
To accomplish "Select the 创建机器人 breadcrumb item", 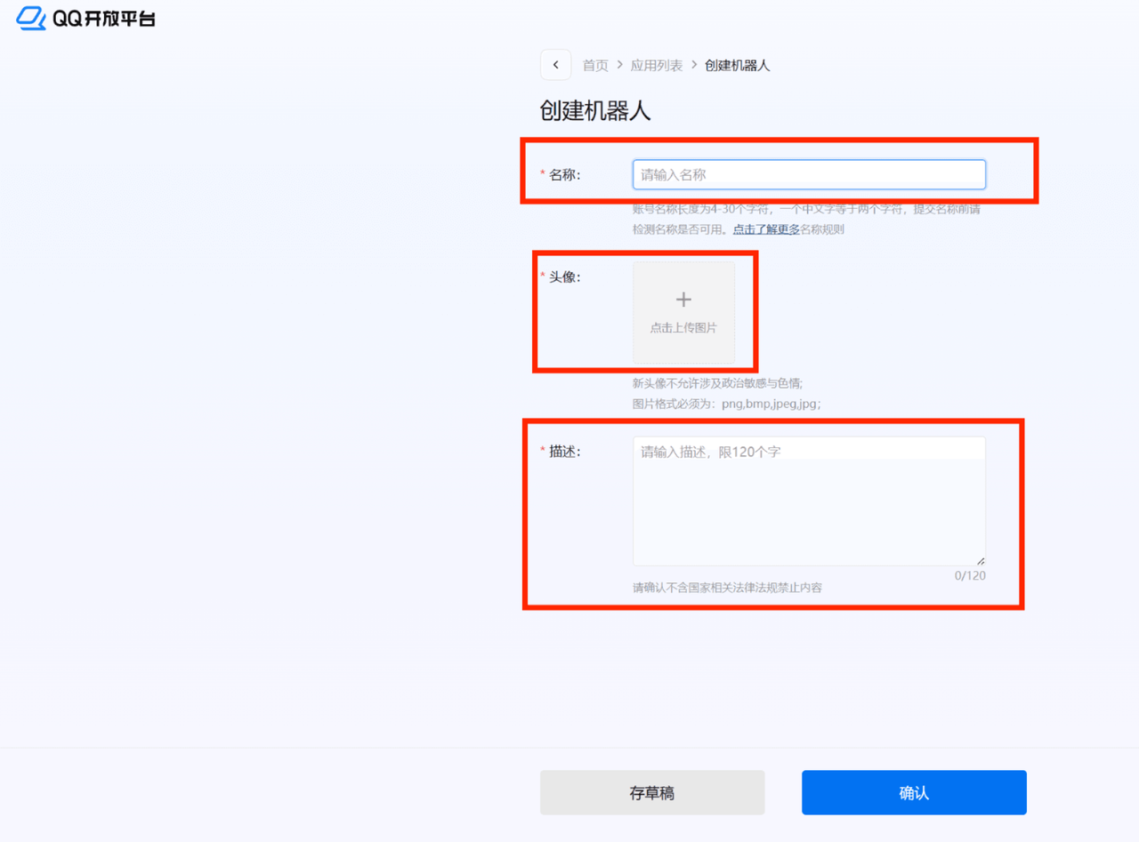I will coord(737,66).
